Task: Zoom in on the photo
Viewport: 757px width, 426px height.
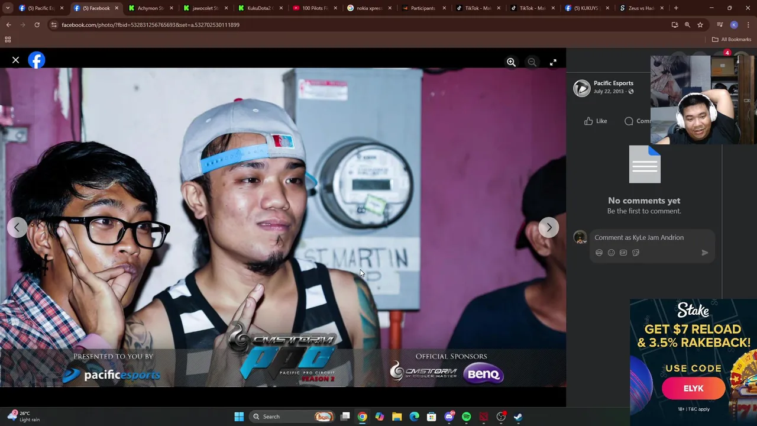Action: click(511, 62)
